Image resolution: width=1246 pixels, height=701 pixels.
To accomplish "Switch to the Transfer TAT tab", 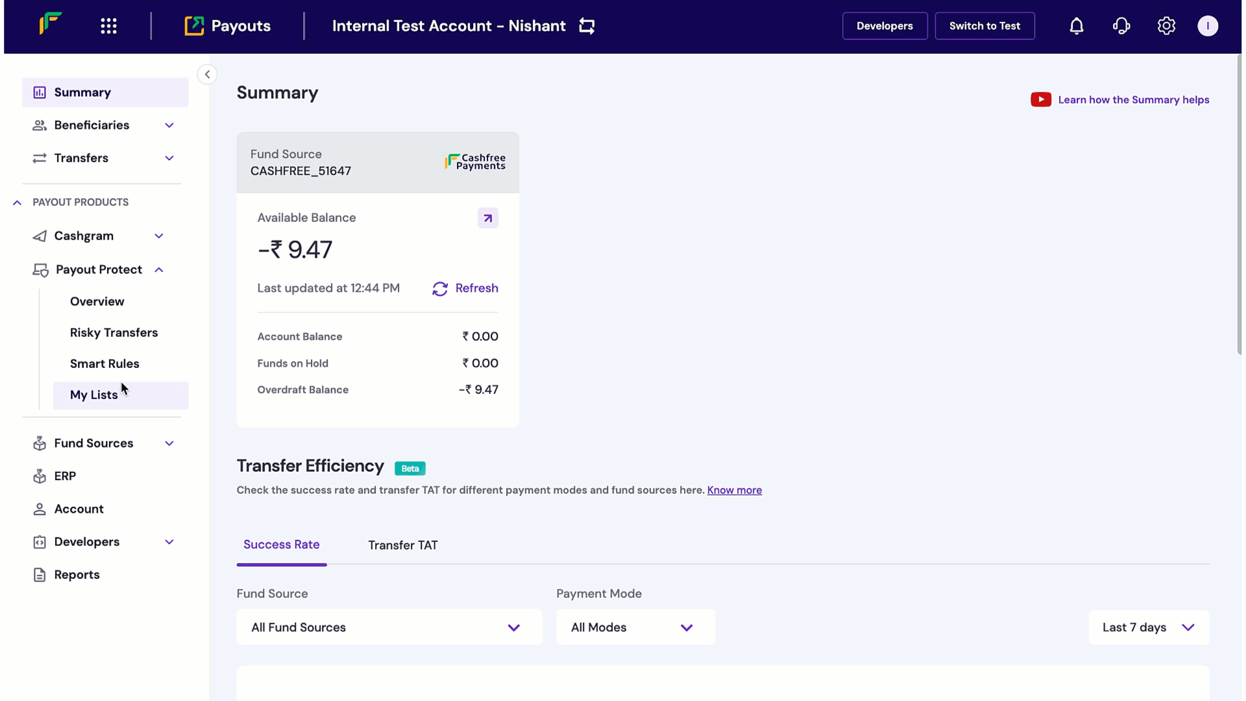I will 402,545.
